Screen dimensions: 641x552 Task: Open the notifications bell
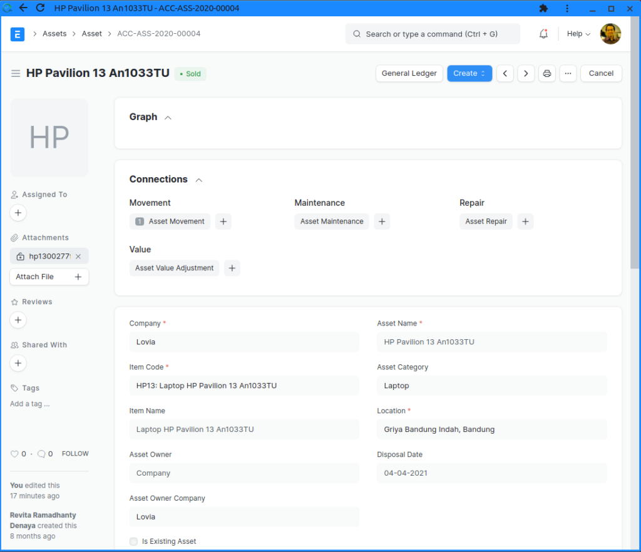point(543,34)
